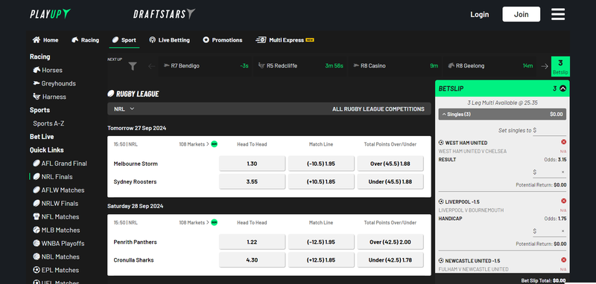Collapse the Singles (3) section
This screenshot has width=596, height=284.
(502, 114)
